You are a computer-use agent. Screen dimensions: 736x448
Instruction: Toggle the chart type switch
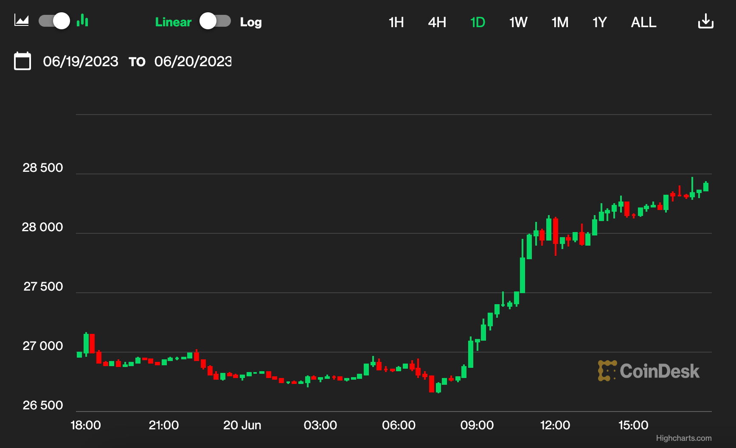tap(54, 21)
